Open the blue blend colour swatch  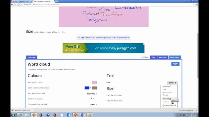pos(87,88)
